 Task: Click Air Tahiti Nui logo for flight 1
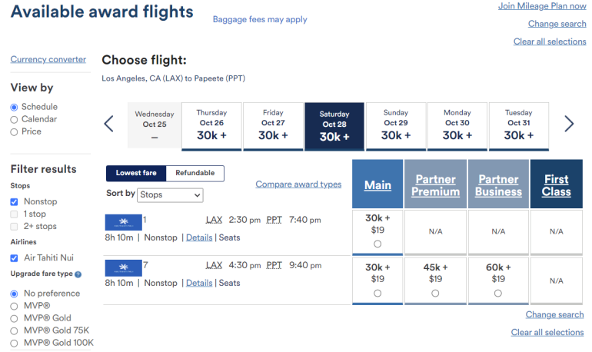(123, 223)
